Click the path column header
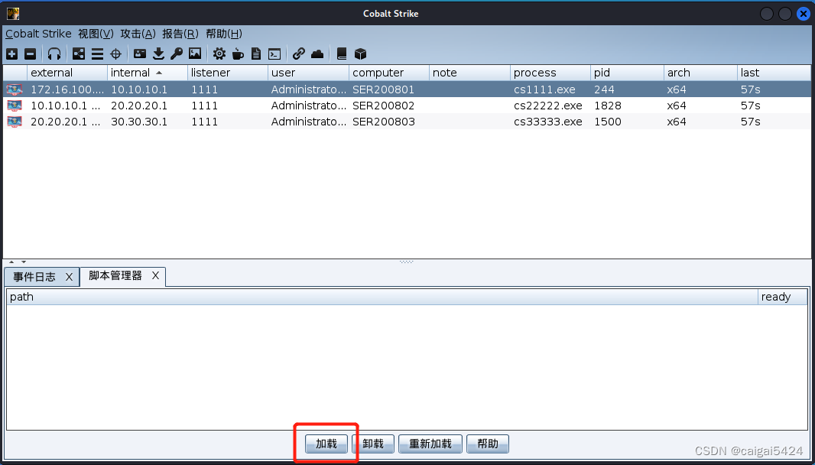The height and width of the screenshot is (465, 815). click(382, 297)
